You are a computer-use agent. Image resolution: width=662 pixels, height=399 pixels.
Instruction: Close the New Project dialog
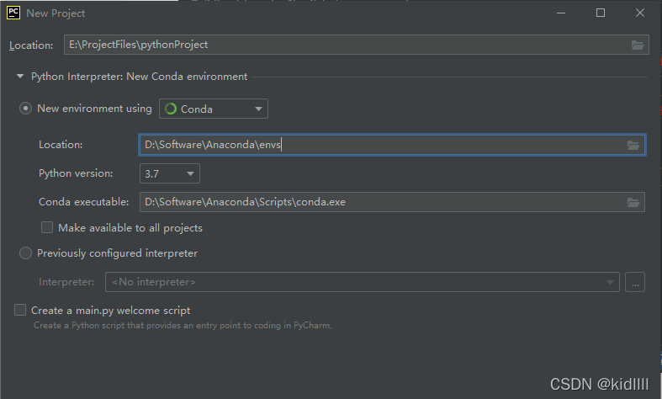(640, 13)
